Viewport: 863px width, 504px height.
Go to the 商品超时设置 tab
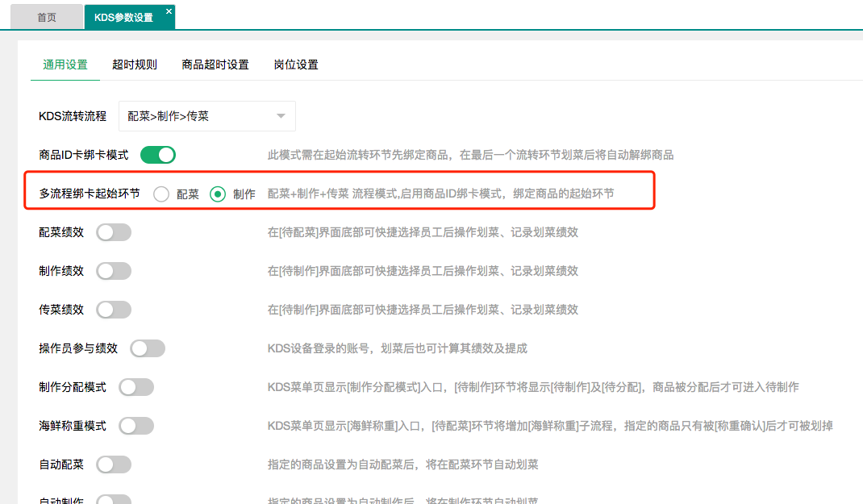pyautogui.click(x=215, y=65)
